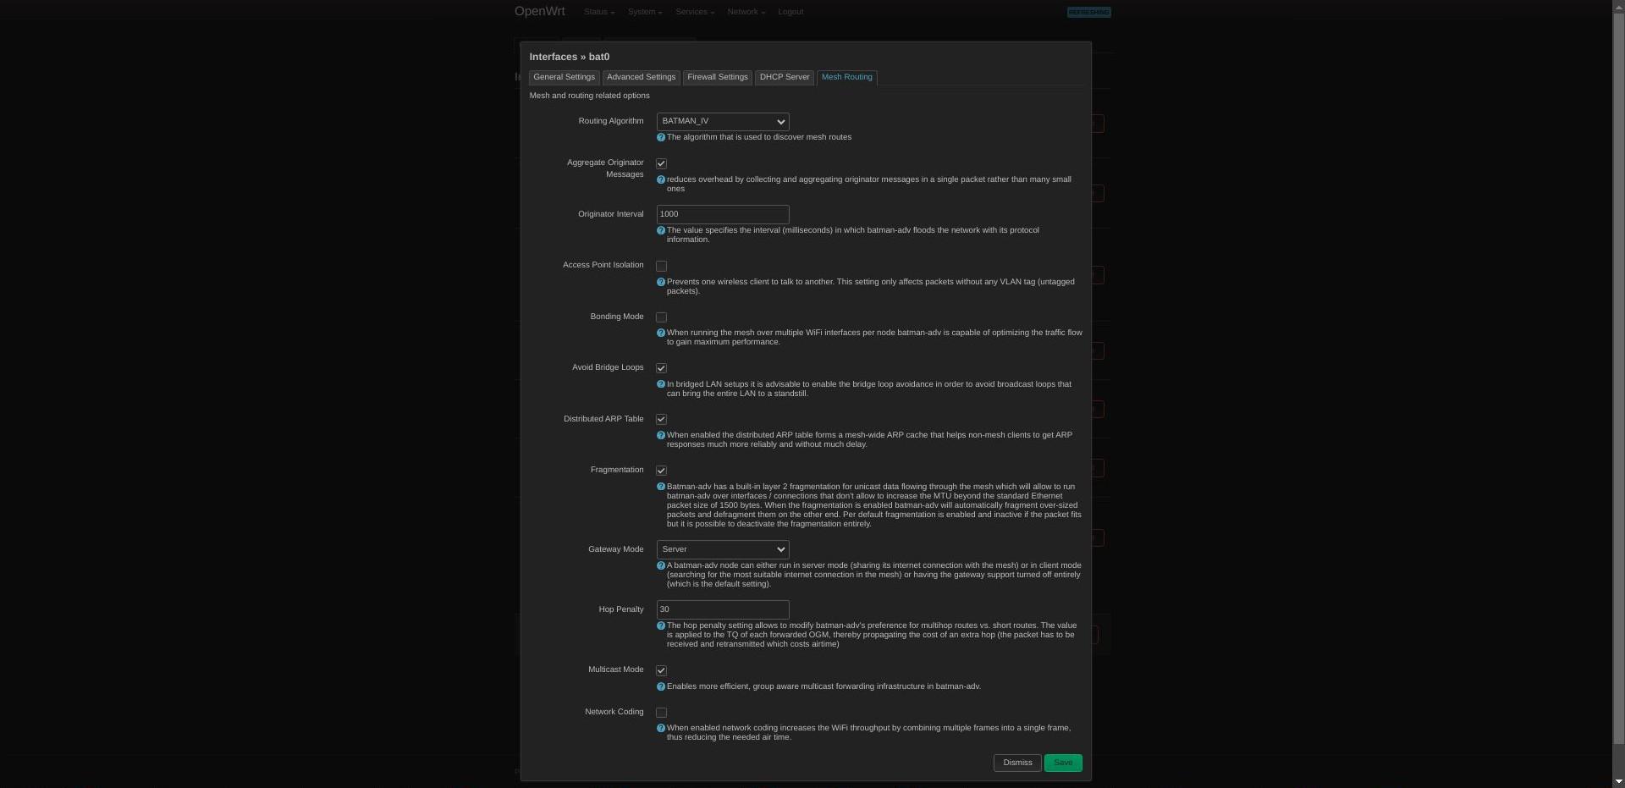This screenshot has height=788, width=1625.
Task: Click help icon under Originator Interval field
Action: pos(661,230)
